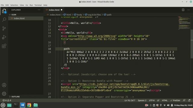Open the File menu
The image size is (193, 108).
pyautogui.click(x=2, y=5)
